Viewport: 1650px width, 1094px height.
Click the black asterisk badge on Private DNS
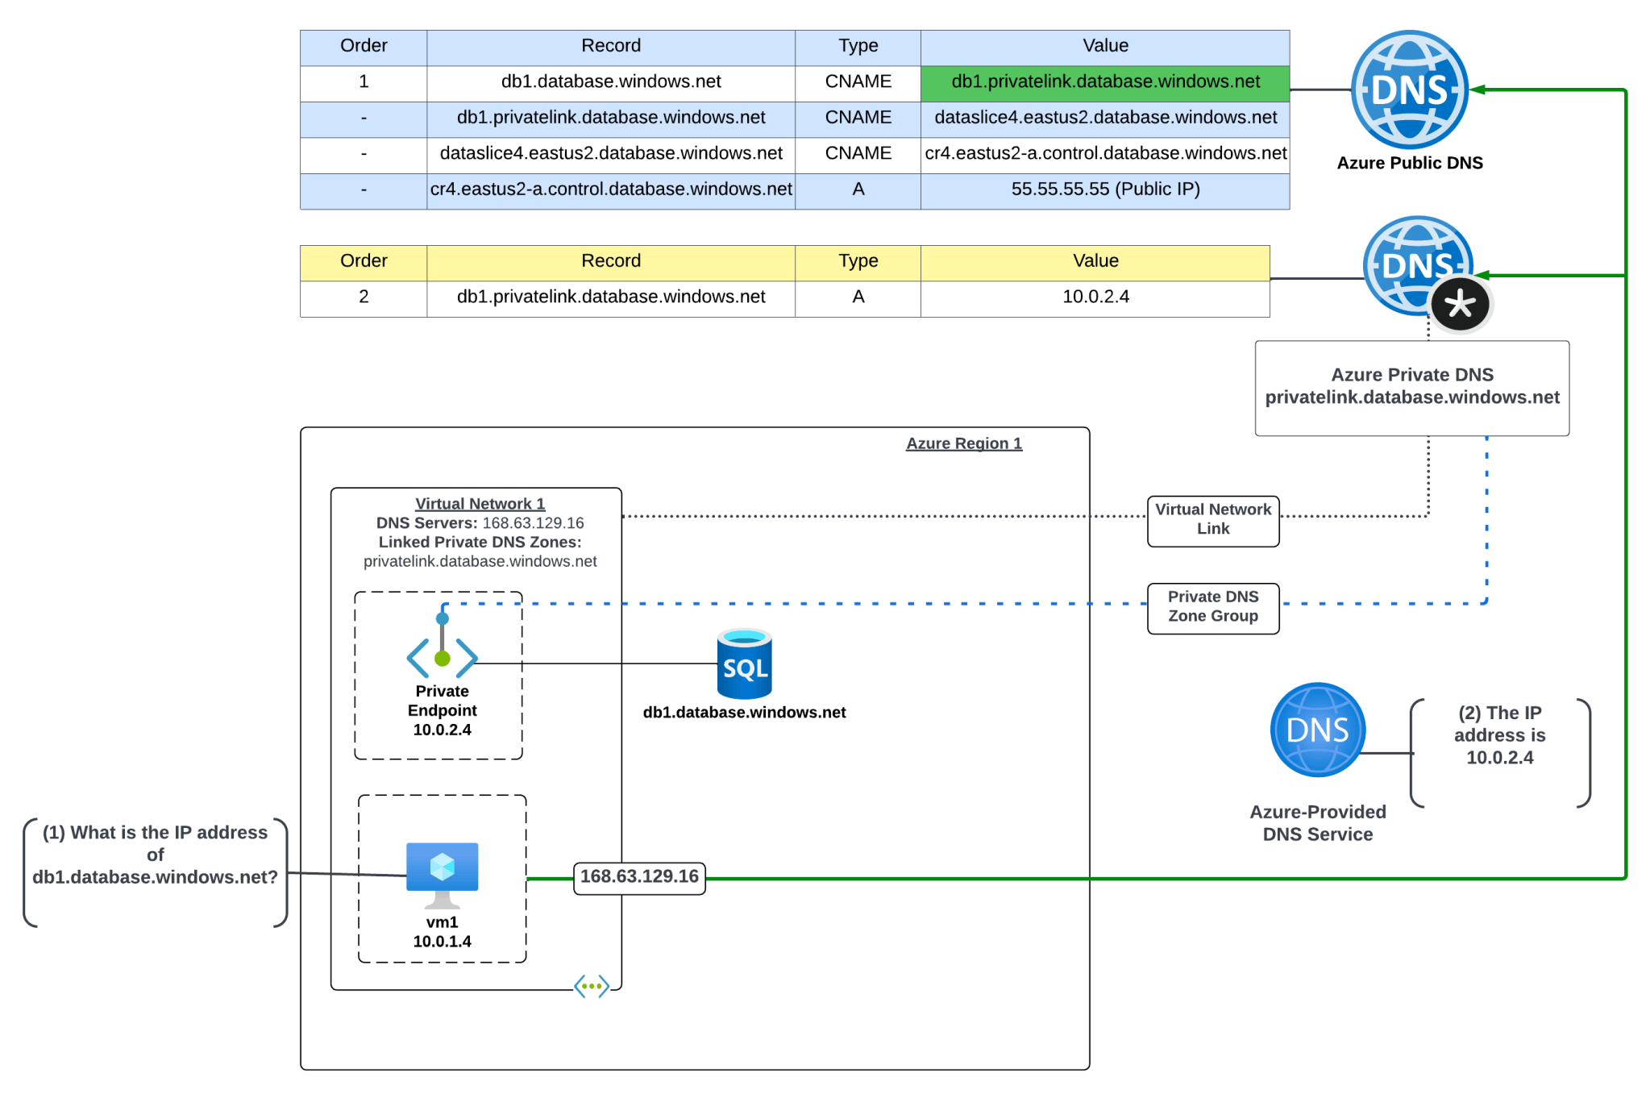pyautogui.click(x=1460, y=305)
